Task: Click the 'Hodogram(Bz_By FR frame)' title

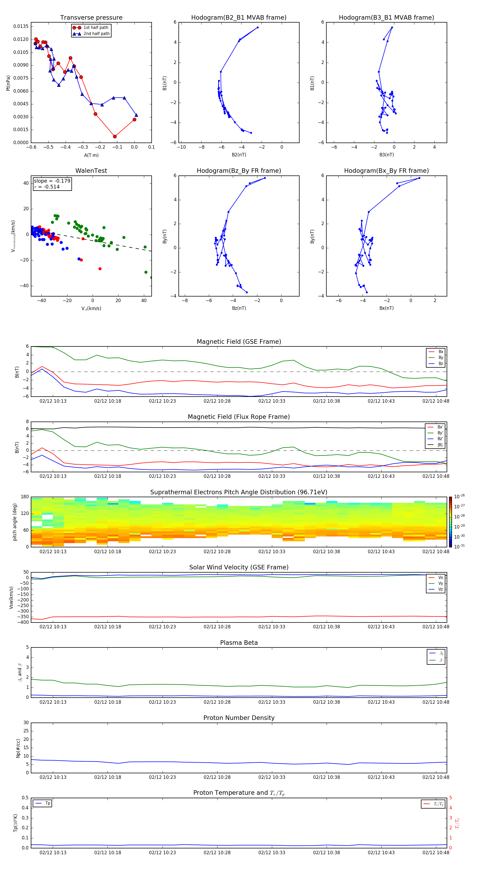Action: pos(239,171)
